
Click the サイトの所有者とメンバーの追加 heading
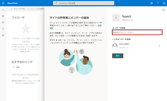(x=69, y=18)
